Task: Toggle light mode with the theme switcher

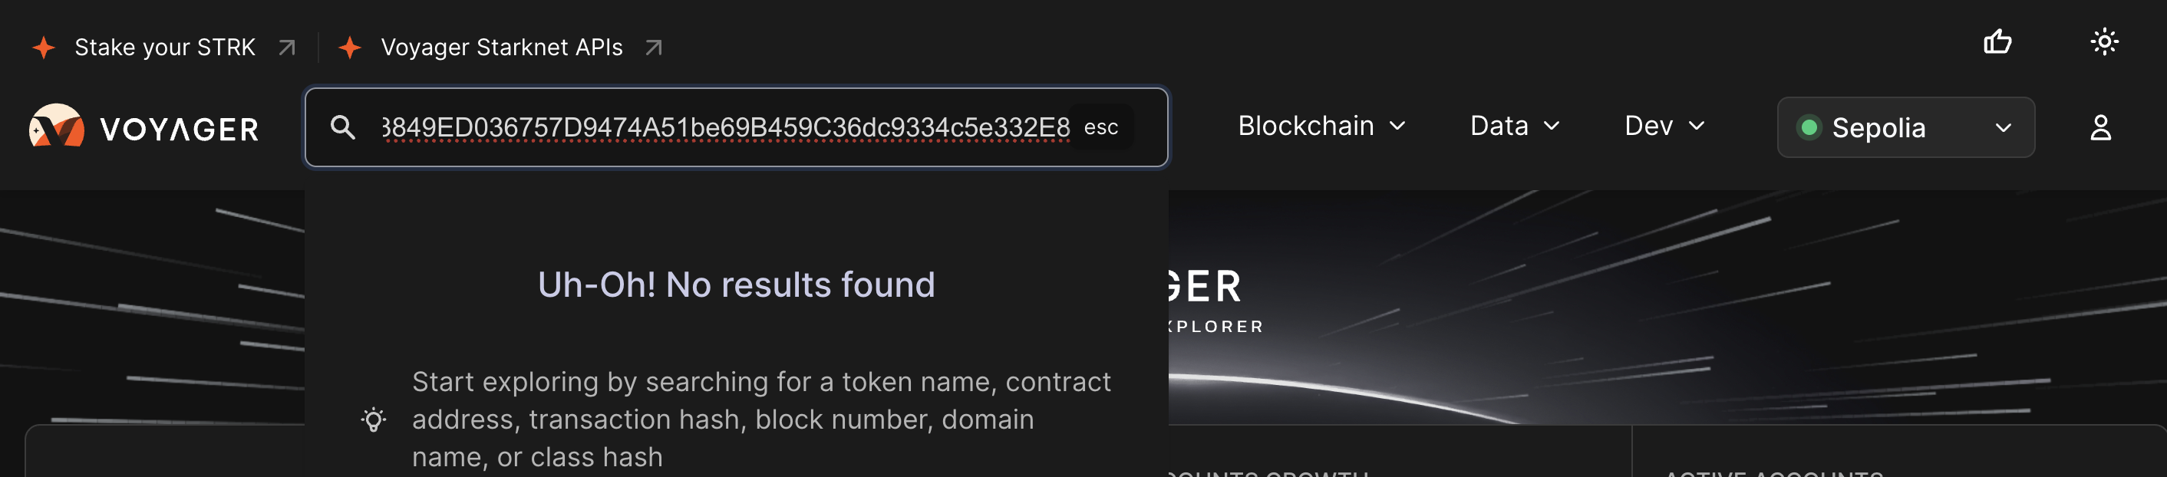Action: [2105, 42]
